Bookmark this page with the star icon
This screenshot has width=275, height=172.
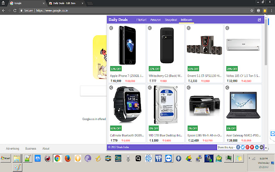[x=252, y=11]
